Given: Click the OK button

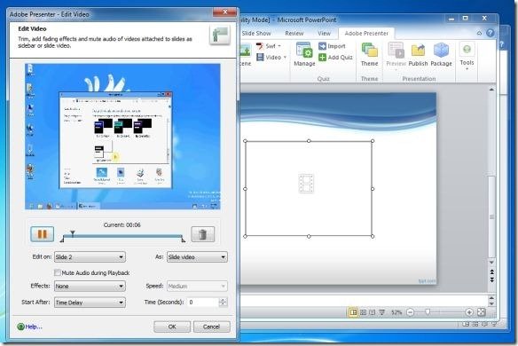Looking at the screenshot, I should point(172,326).
